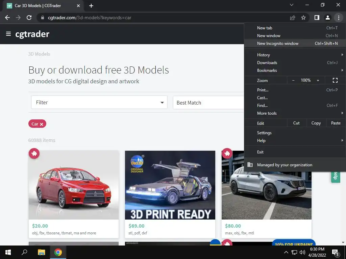Toggle fullscreen icon in Zoom row
Image resolution: width=346 pixels, height=259 pixels.
335,80
